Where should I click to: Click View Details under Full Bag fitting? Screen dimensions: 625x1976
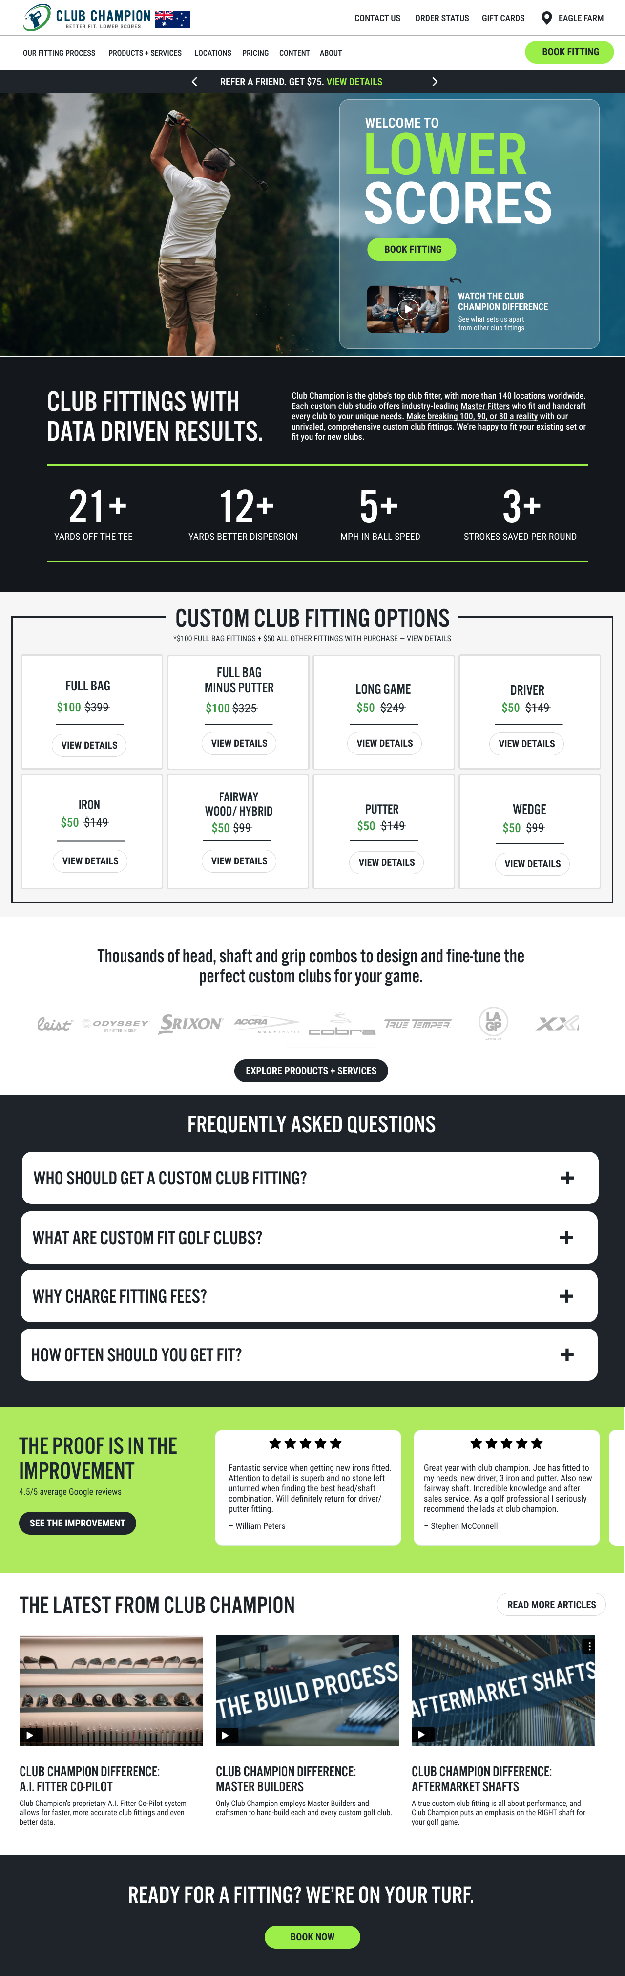point(89,745)
